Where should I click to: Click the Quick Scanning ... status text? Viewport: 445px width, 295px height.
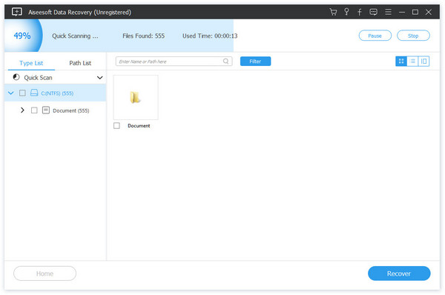[75, 36]
